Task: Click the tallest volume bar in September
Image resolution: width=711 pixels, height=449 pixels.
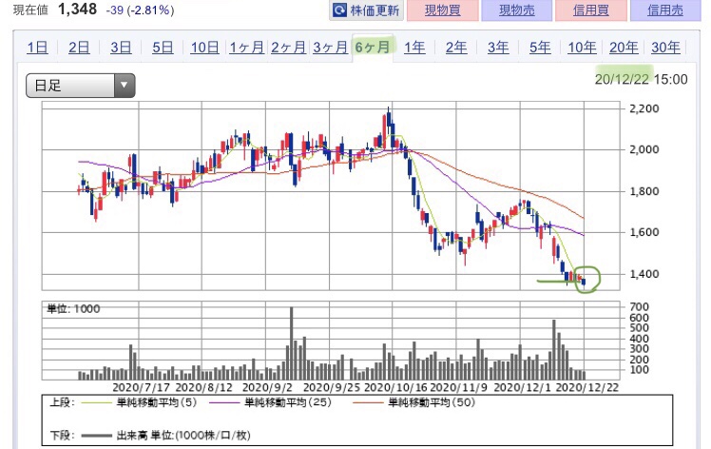Action: tap(291, 342)
